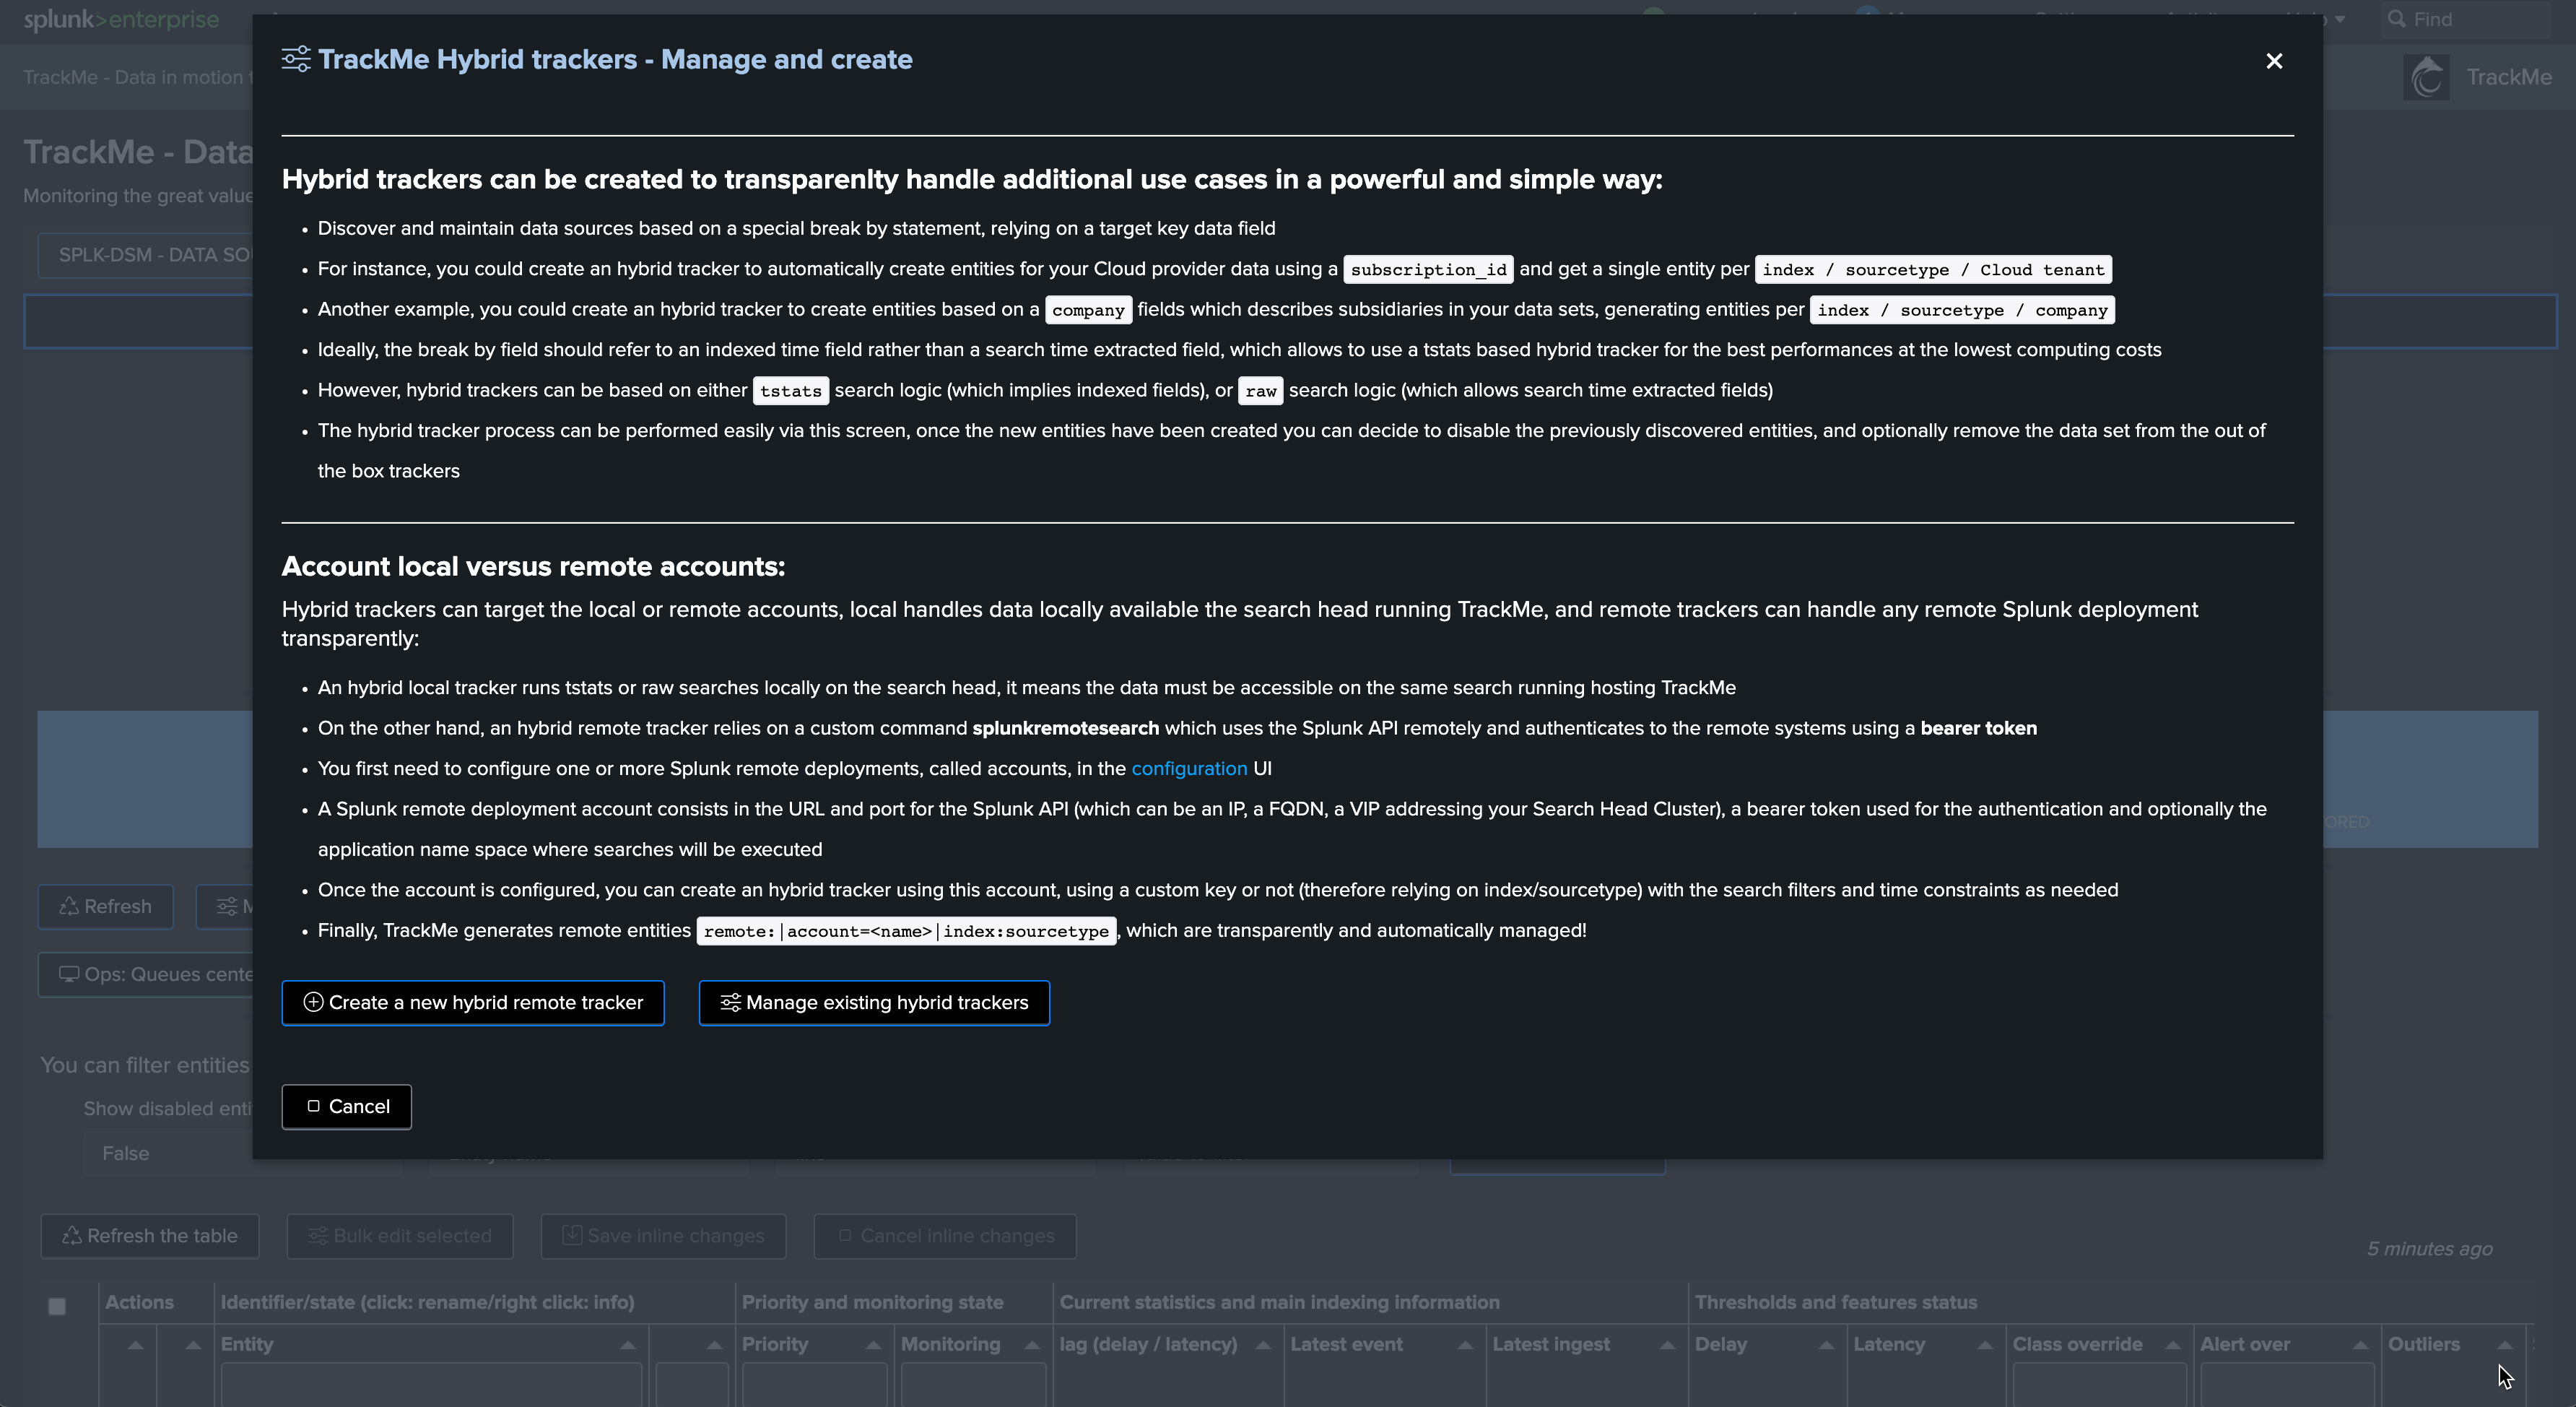Open the configuration link
Viewport: 2576px width, 1407px height.
[1189, 769]
